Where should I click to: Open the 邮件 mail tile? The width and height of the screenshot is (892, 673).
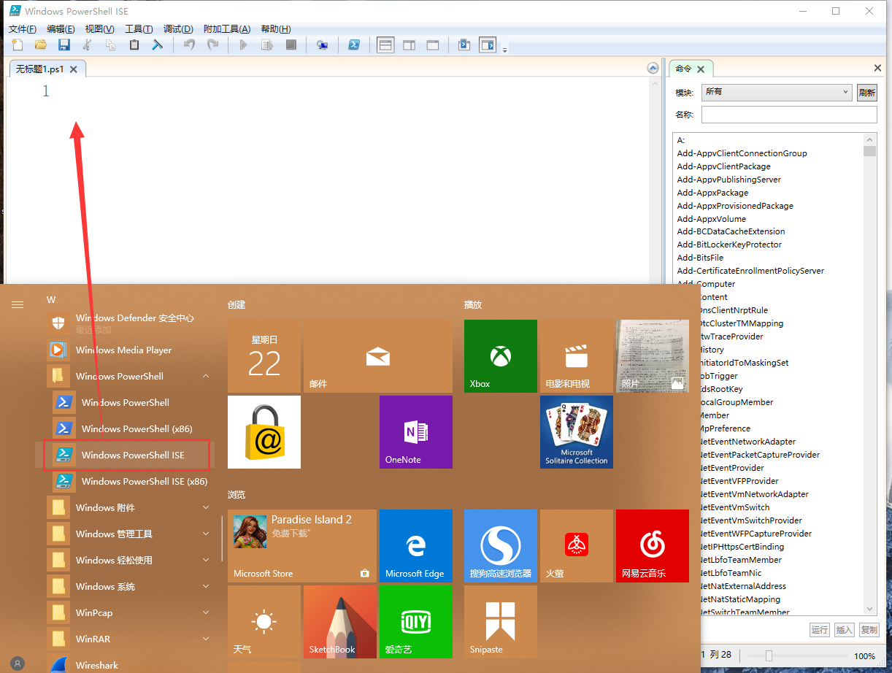coord(378,356)
